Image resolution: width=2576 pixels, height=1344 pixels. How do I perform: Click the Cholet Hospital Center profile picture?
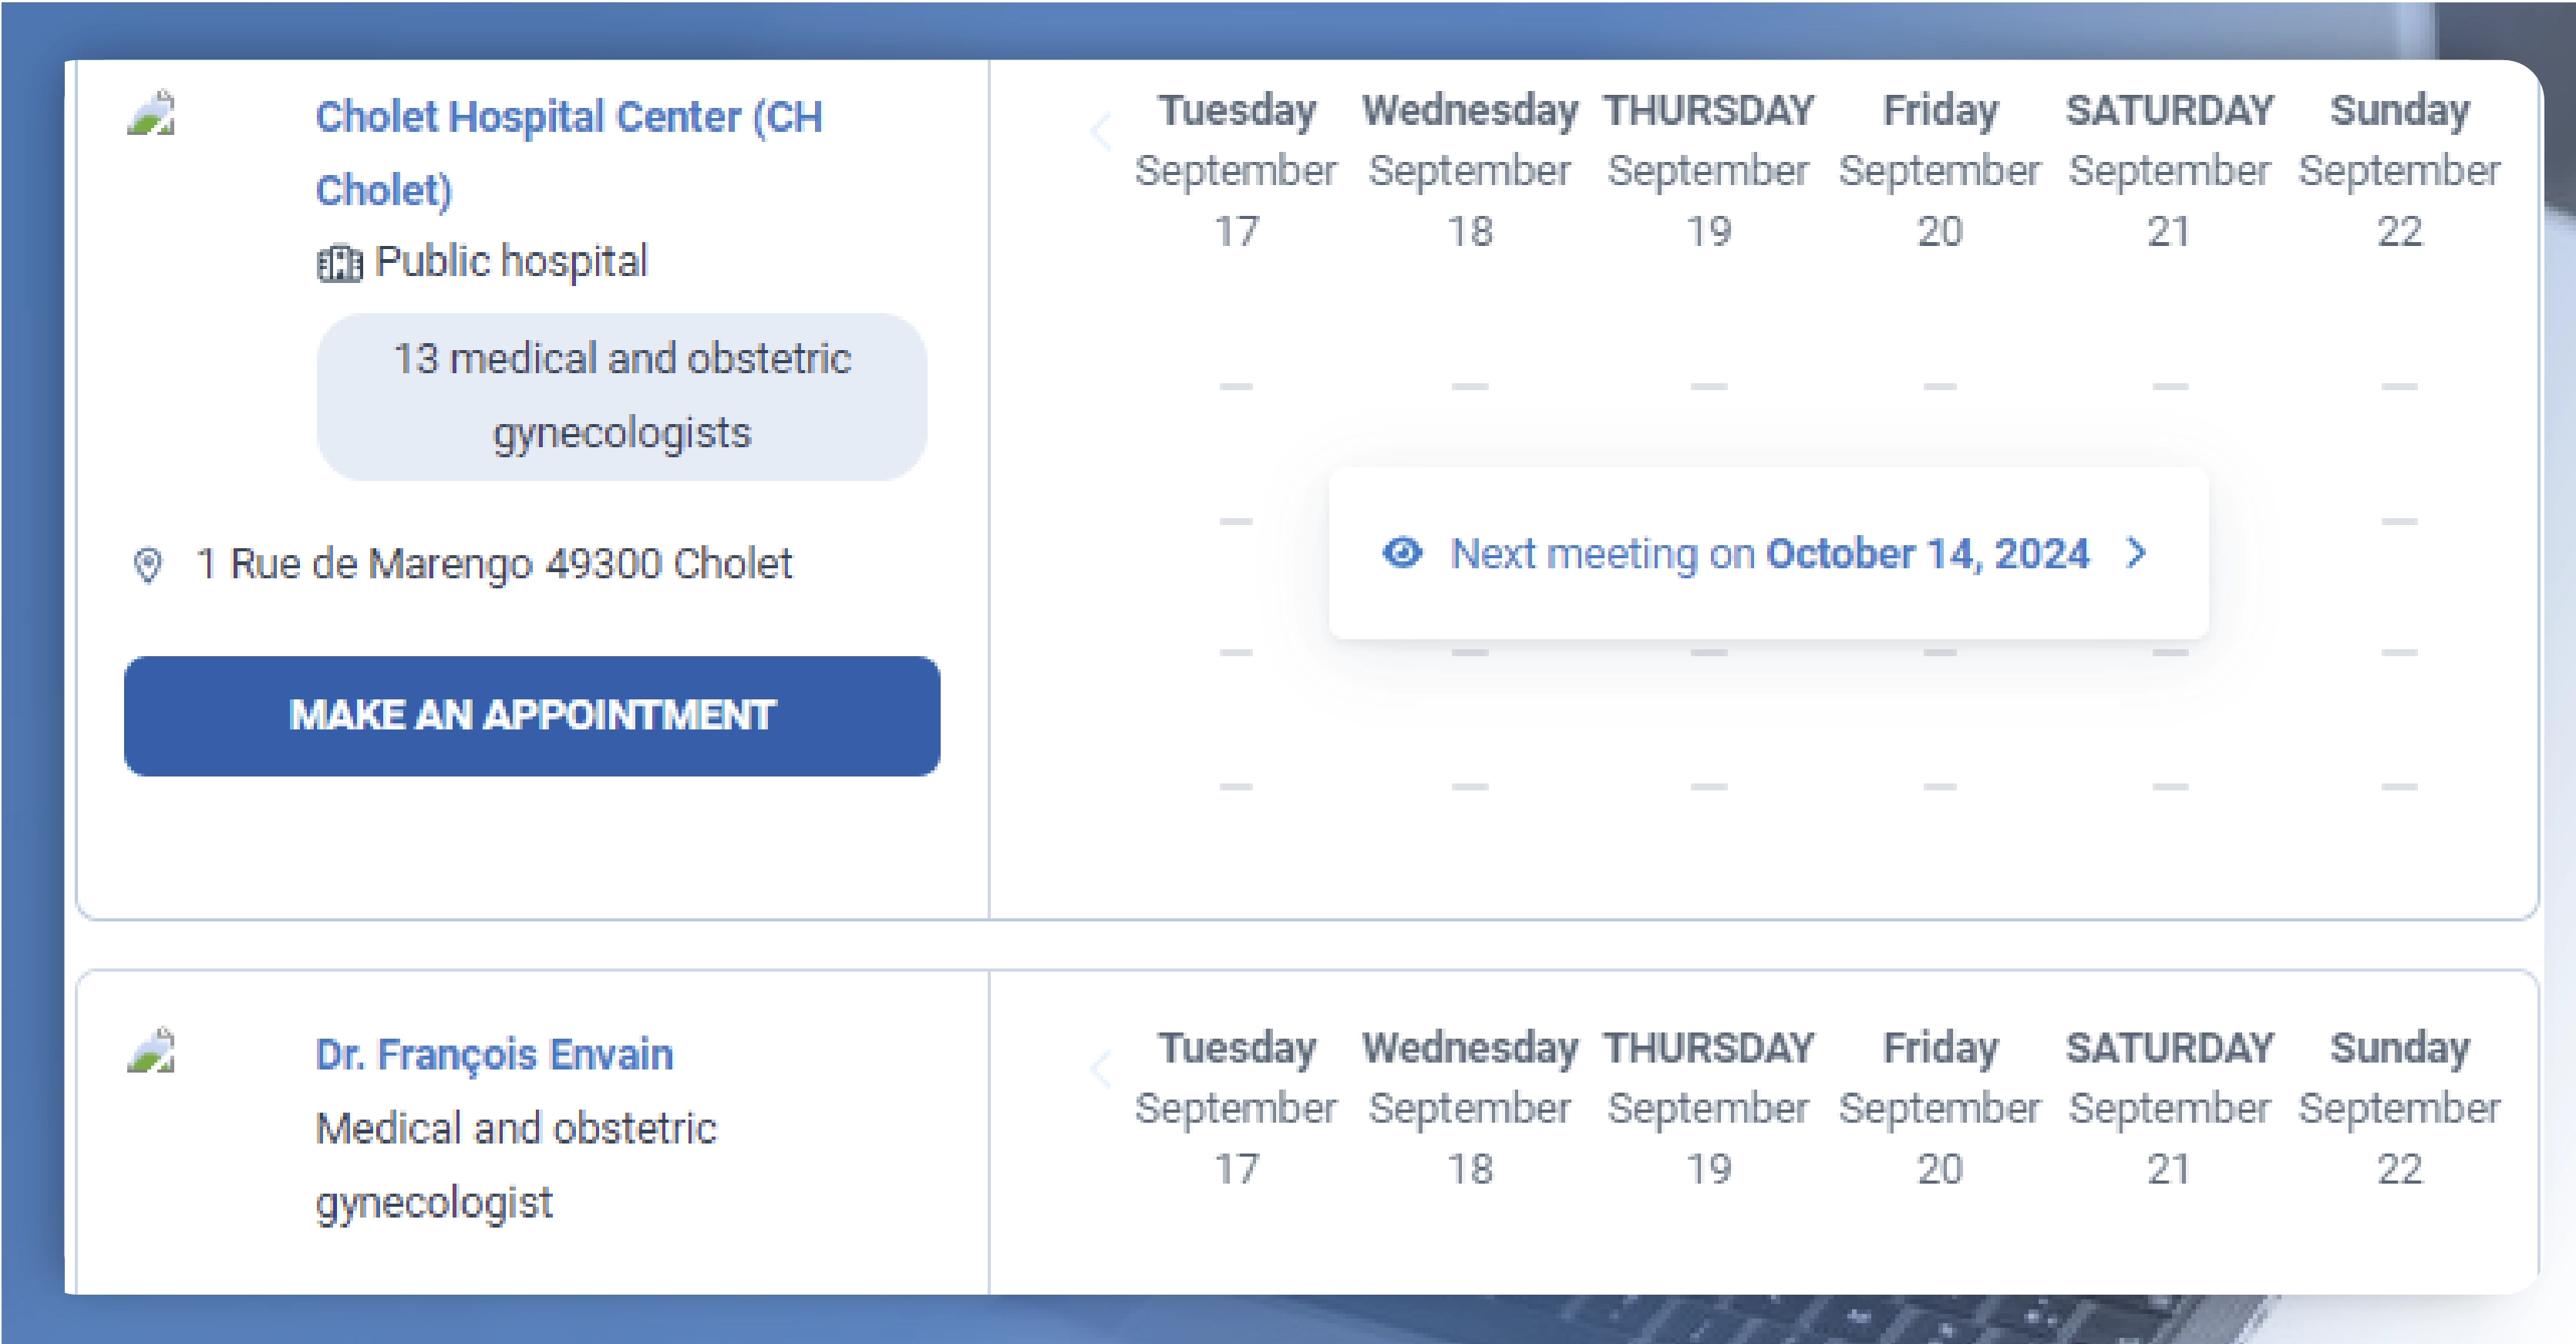(152, 114)
